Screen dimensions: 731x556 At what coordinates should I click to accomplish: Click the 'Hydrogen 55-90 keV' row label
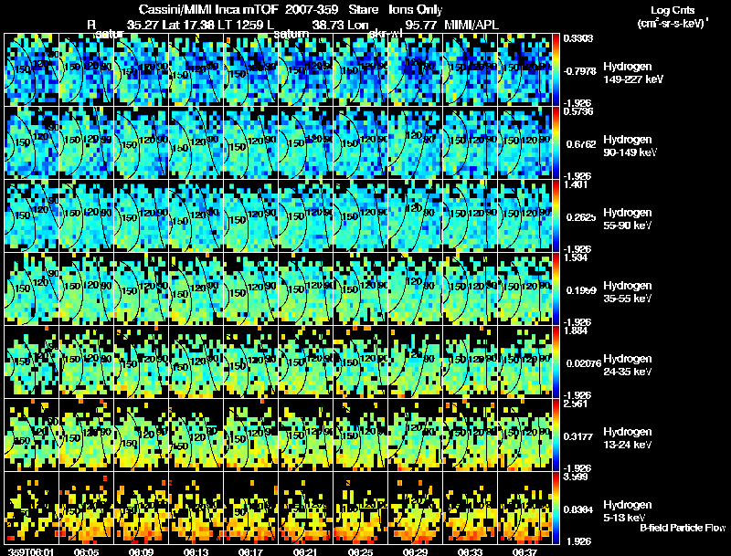click(628, 219)
